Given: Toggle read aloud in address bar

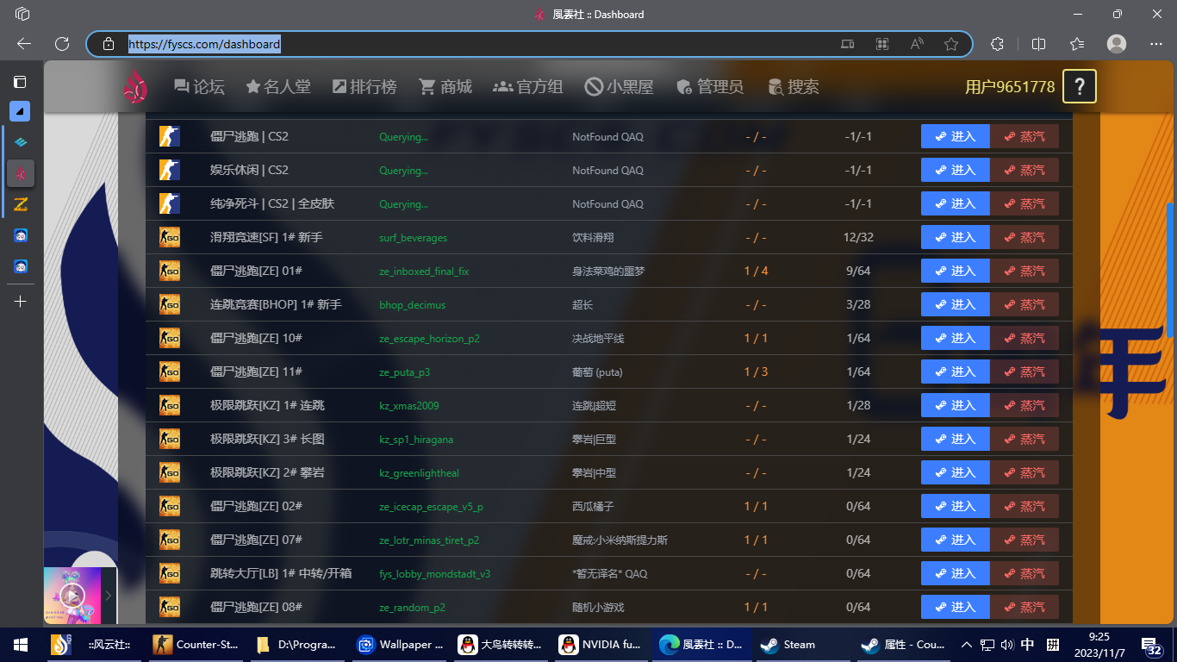Looking at the screenshot, I should (x=917, y=44).
